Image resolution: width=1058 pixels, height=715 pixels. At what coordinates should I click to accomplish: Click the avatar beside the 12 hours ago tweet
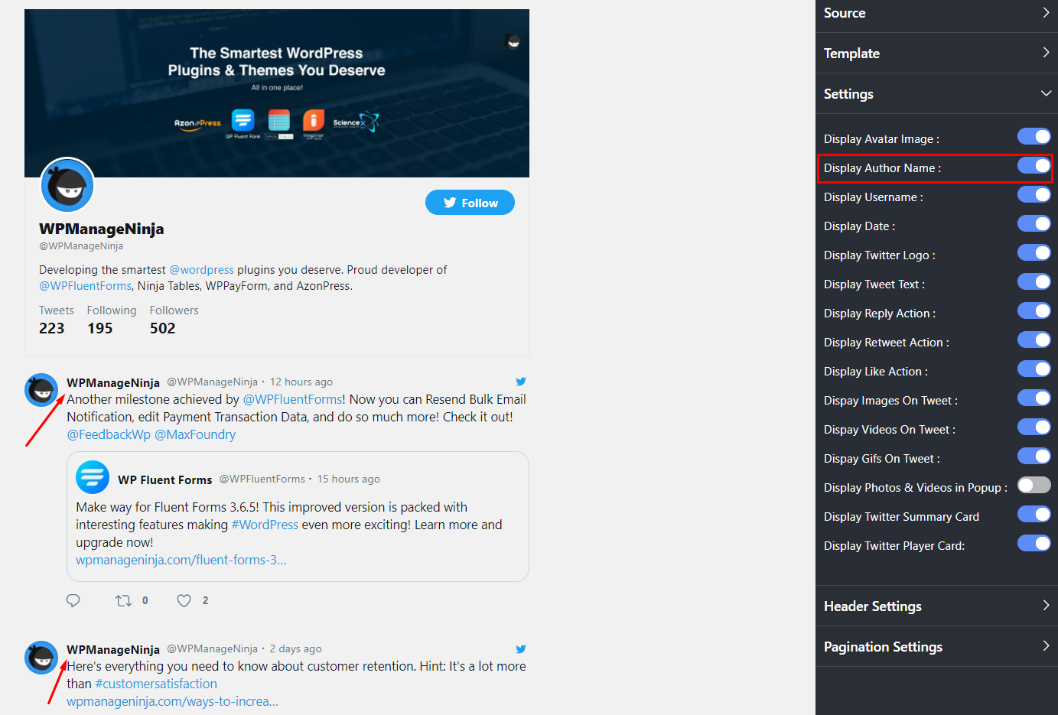(x=41, y=390)
